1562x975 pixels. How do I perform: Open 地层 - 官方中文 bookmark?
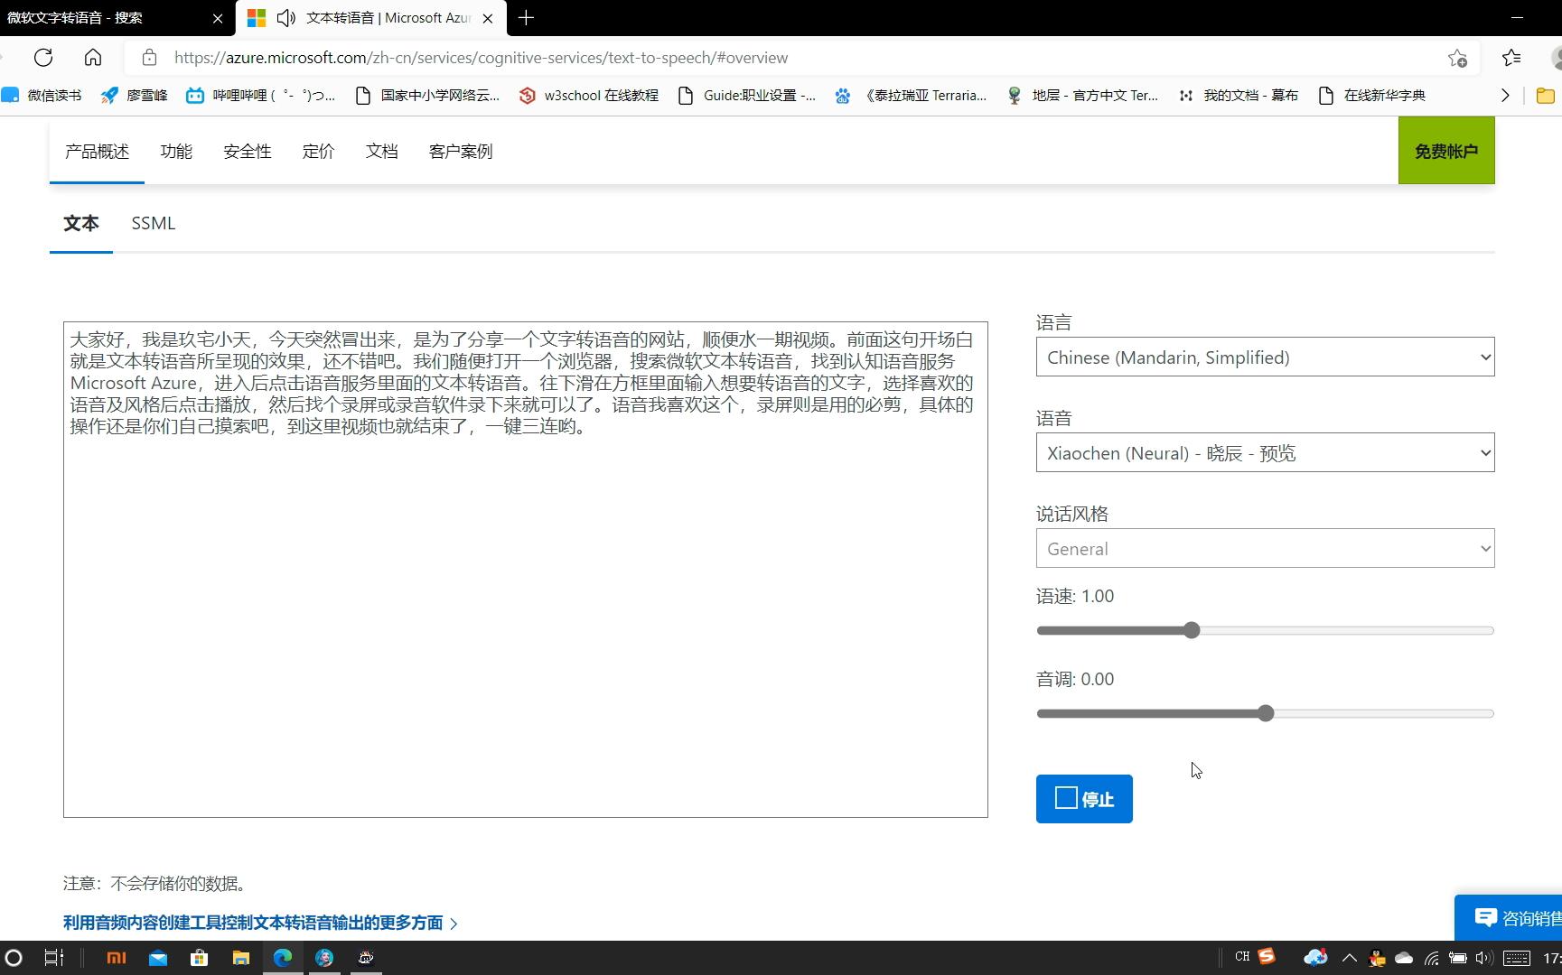pyautogui.click(x=1082, y=95)
